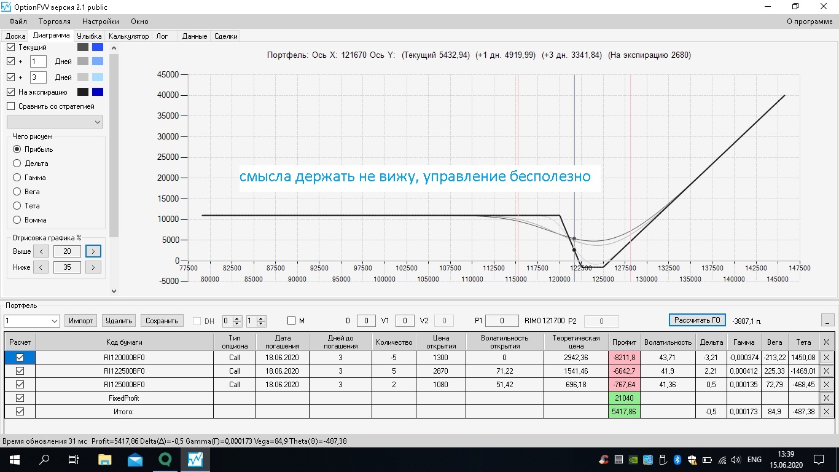Open CCleaner tray icon

[x=604, y=460]
